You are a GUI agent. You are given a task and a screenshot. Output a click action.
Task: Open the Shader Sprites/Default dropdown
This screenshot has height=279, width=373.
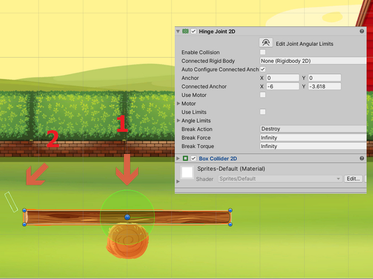coord(280,179)
